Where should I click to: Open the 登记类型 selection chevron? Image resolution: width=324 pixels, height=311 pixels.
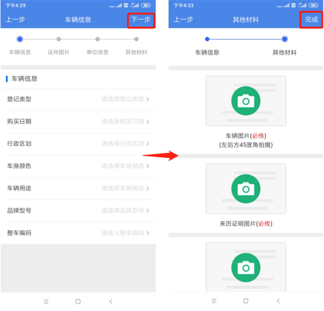(x=148, y=99)
